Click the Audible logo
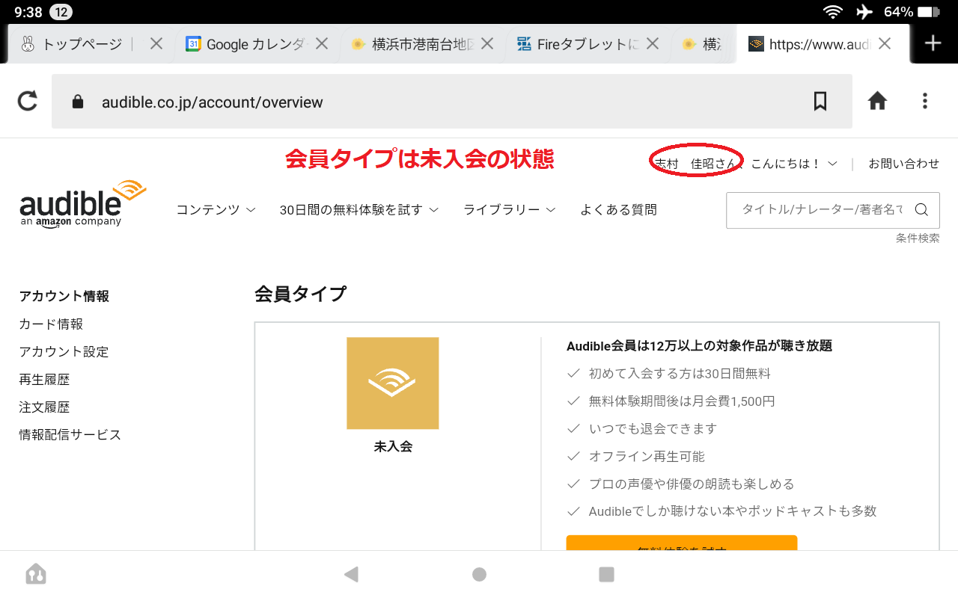This screenshot has width=958, height=598. pyautogui.click(x=82, y=203)
